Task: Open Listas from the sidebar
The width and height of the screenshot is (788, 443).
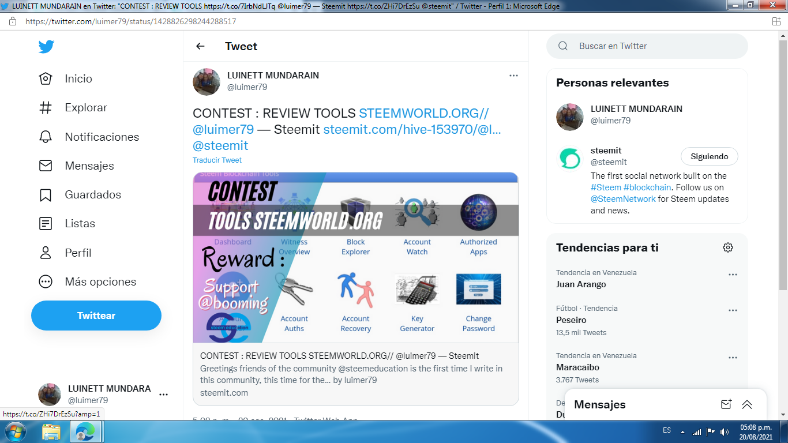Action: pos(80,223)
